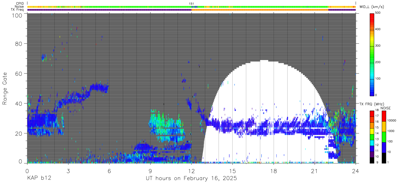Screen dimensions: 400x185
Task: Click the 6 hour tick label
Action: pyautogui.click(x=109, y=171)
